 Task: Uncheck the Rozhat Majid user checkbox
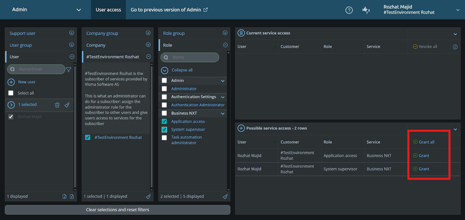[11, 117]
